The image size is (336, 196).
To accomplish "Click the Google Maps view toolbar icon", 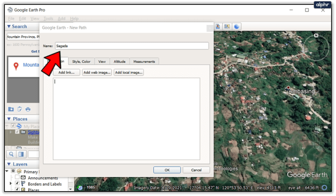I will tap(227, 26).
